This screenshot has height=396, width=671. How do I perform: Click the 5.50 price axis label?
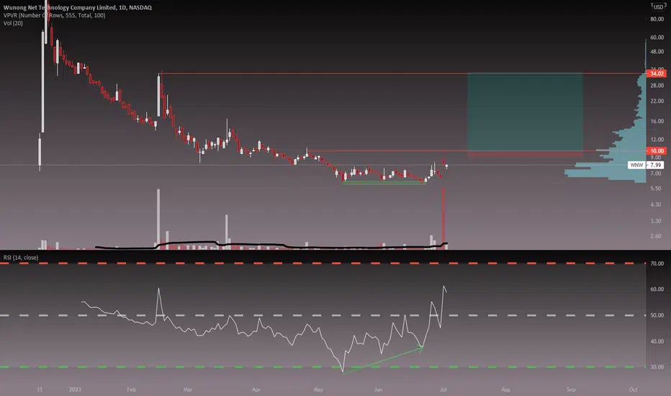(x=656, y=189)
